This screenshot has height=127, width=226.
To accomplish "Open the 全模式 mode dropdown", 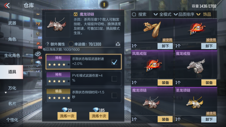I will click(x=162, y=14).
